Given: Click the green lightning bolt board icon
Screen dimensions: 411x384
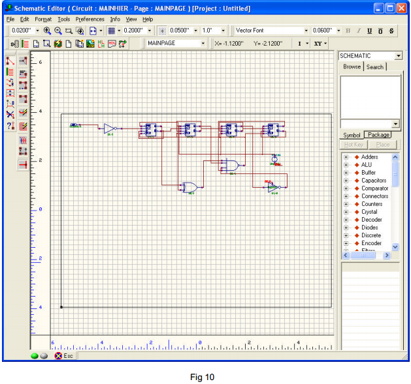Looking at the screenshot, I should click(x=58, y=44).
